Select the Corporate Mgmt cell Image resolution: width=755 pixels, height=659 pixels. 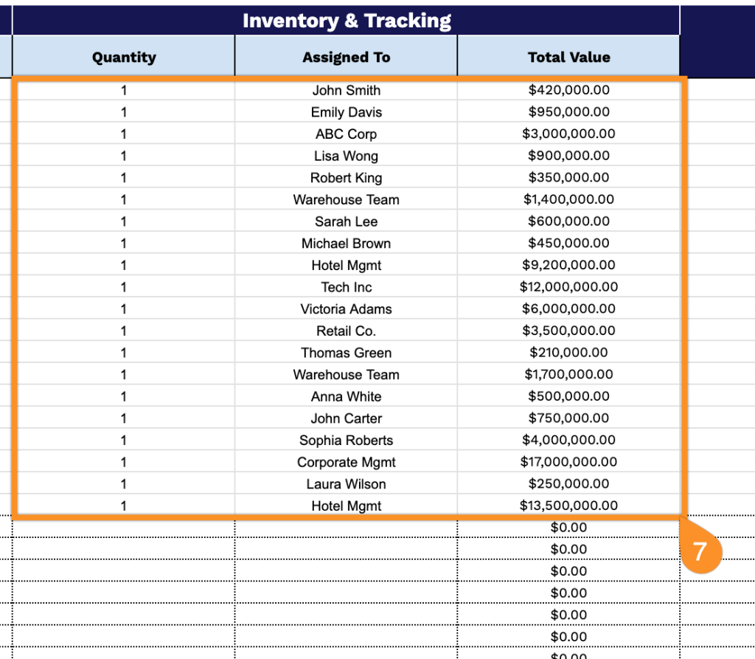pos(346,462)
